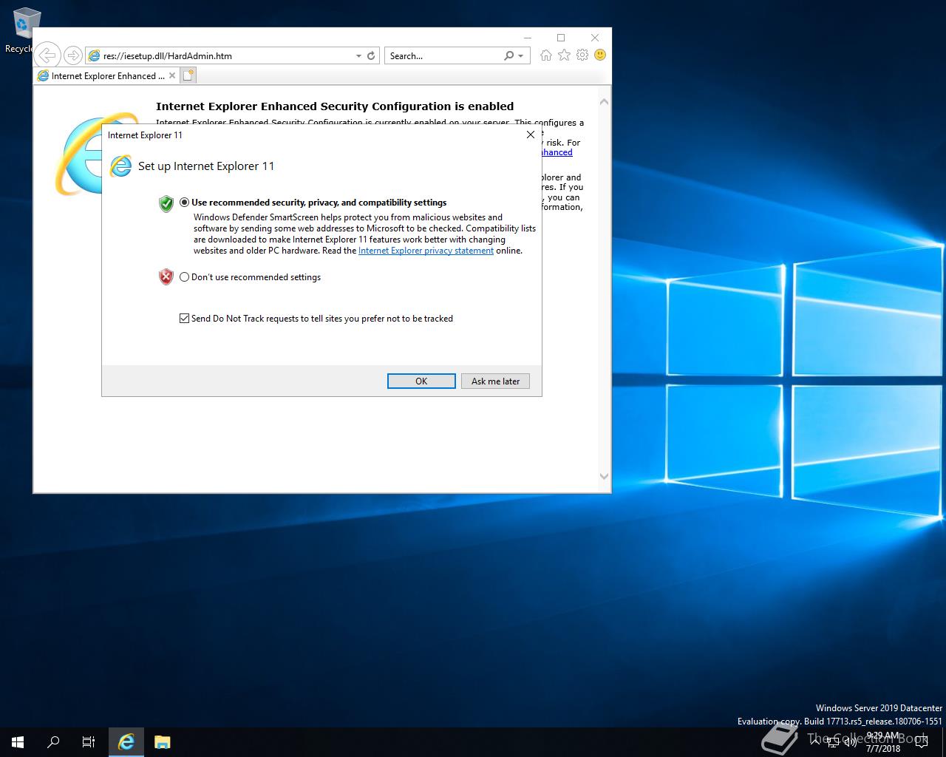Click the Enhanced Security Configuration is enabled heading
The image size is (946, 757).
pos(335,106)
